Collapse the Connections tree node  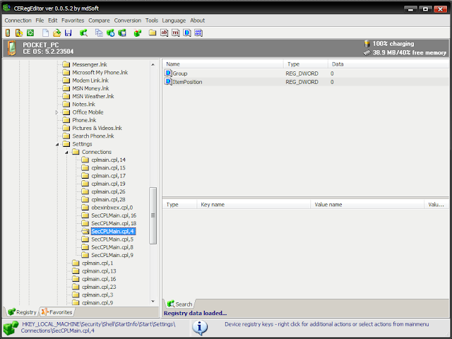tap(66, 153)
